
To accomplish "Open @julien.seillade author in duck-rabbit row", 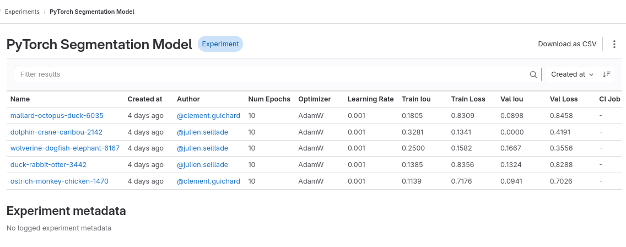I will coord(202,165).
